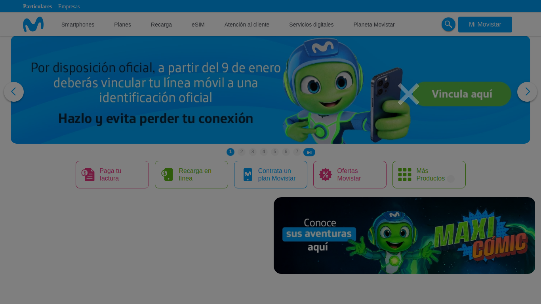Image resolution: width=541 pixels, height=304 pixels.
Task: Open the search magnifier icon
Action: pos(448,25)
